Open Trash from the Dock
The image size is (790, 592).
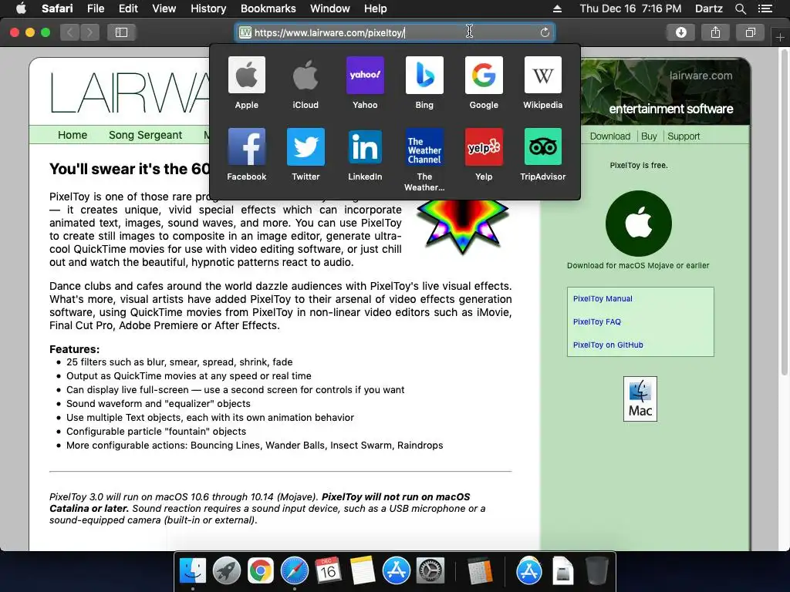point(596,571)
